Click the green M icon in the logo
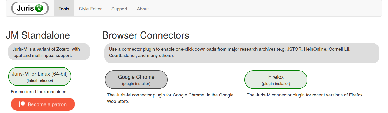The height and width of the screenshot is (113, 388). click(x=39, y=9)
